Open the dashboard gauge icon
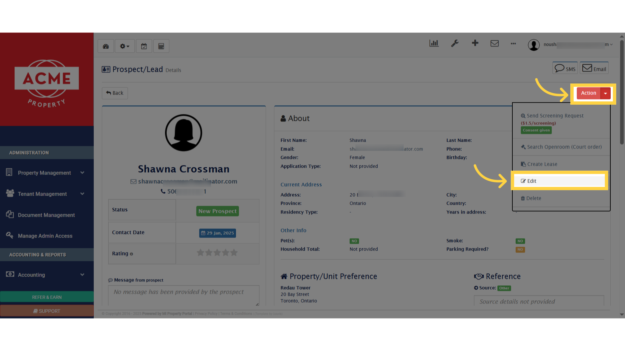625x351 pixels. click(106, 46)
